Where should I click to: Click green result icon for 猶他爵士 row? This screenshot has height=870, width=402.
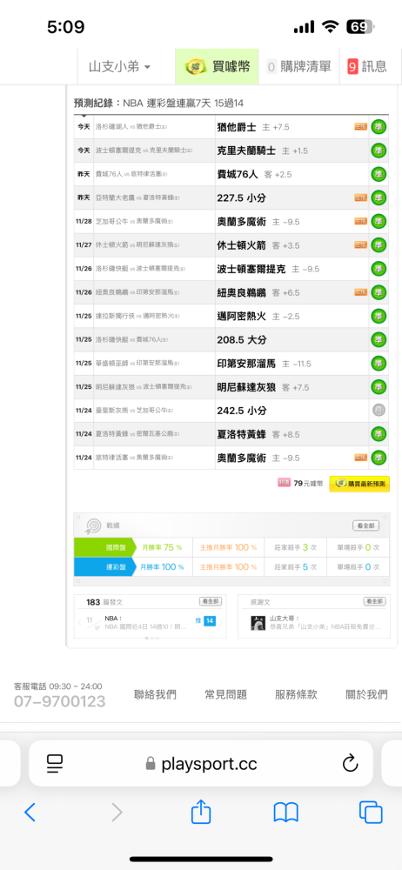pyautogui.click(x=379, y=127)
